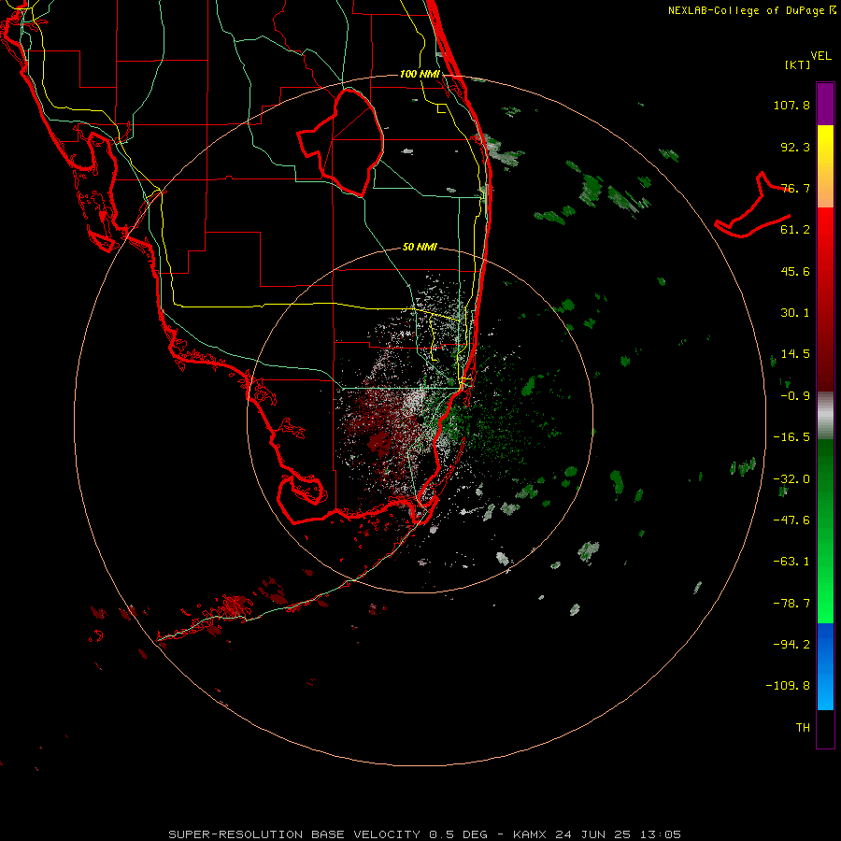
Task: Click the 107.8 legend value
Action: [791, 105]
